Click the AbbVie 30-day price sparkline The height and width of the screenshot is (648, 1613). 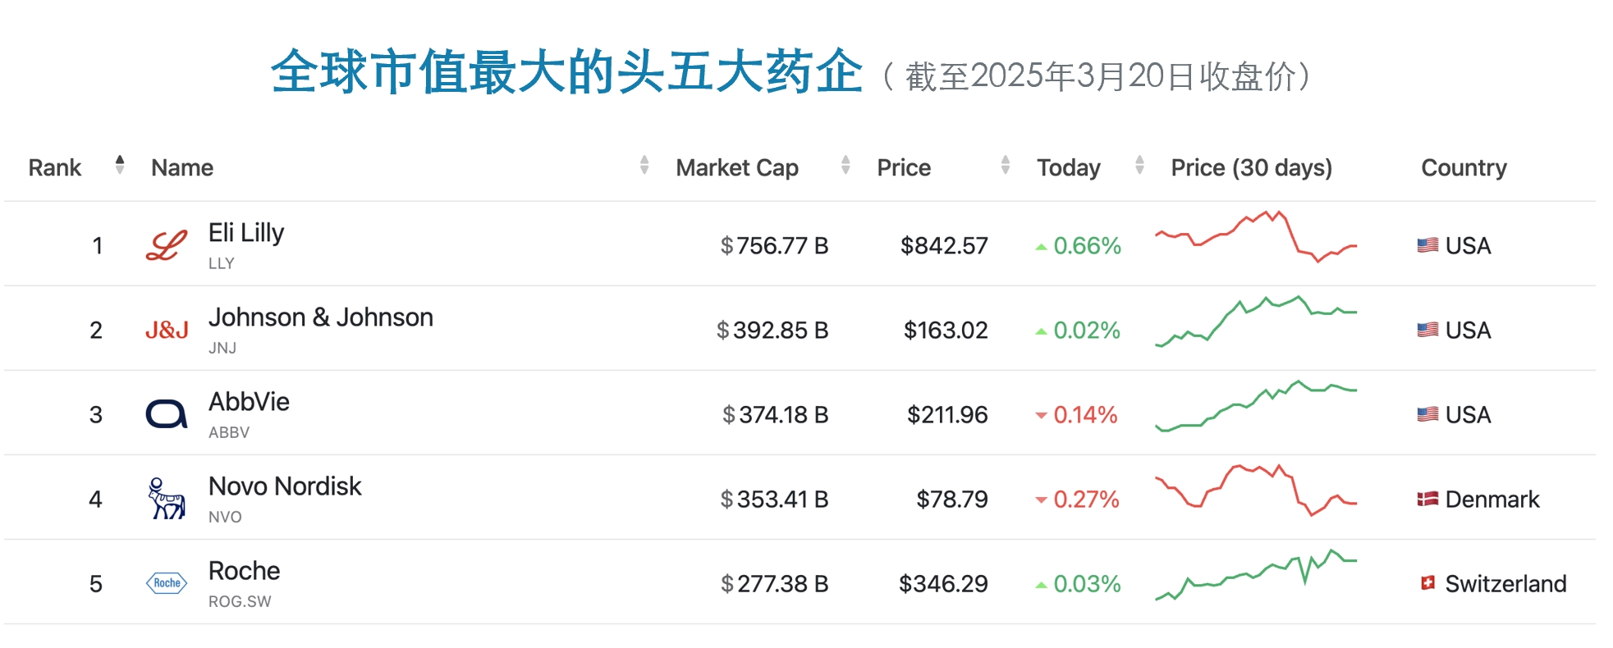pos(1256,406)
